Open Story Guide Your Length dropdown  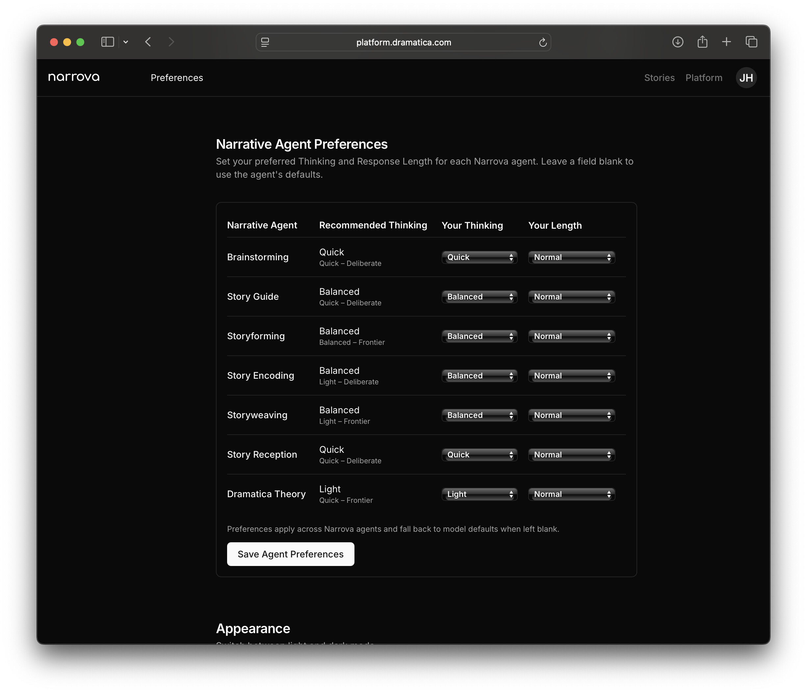571,297
